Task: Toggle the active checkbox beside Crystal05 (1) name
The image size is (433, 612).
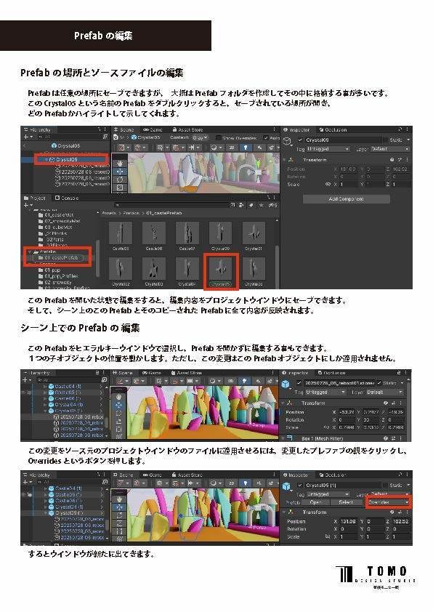Action: pos(300,485)
